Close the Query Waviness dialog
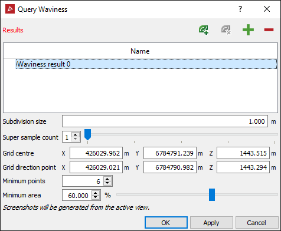The width and height of the screenshot is (281, 231). (x=267, y=9)
